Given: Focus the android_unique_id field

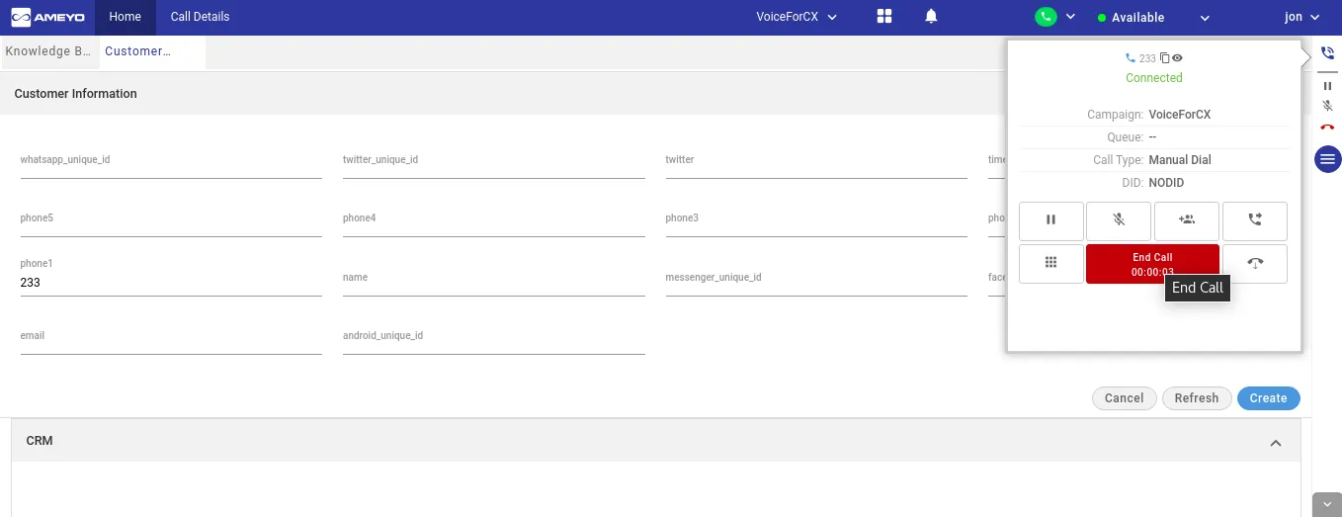Looking at the screenshot, I should tap(494, 340).
